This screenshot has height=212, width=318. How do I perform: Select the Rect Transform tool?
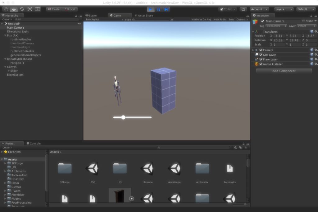38,9
